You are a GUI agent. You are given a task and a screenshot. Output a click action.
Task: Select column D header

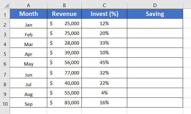[x=155, y=5]
